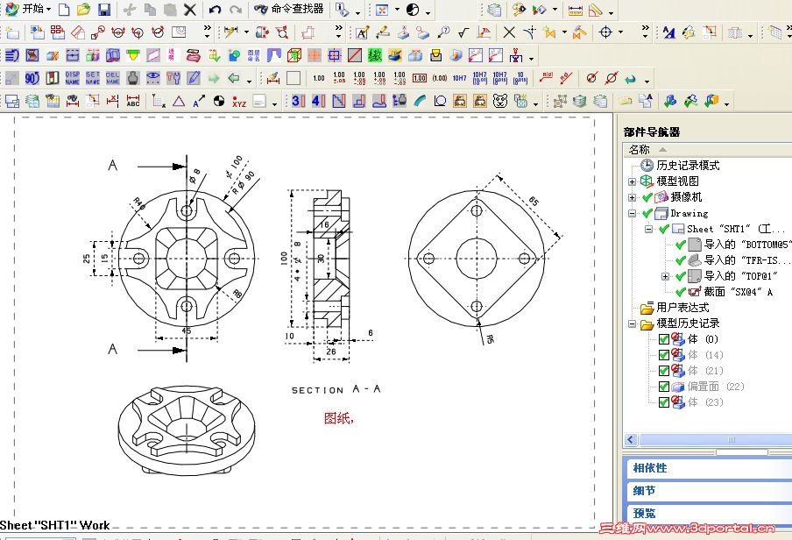This screenshot has height=540, width=792.
Task: Click the DISP NAME icon
Action: point(72,78)
